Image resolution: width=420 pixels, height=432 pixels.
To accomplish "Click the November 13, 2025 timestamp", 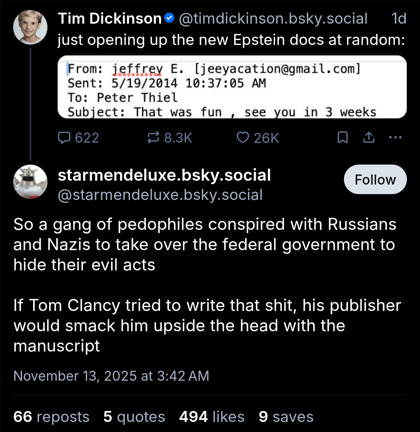I will tap(111, 376).
